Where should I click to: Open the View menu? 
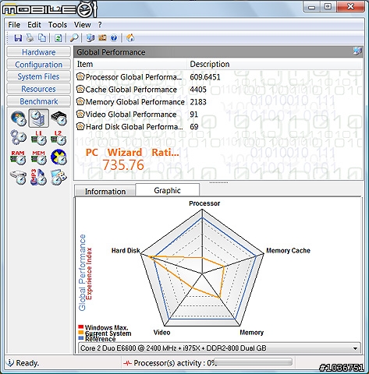[x=82, y=25]
